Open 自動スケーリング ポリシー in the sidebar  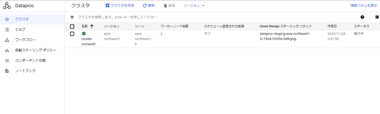[x=32, y=50]
